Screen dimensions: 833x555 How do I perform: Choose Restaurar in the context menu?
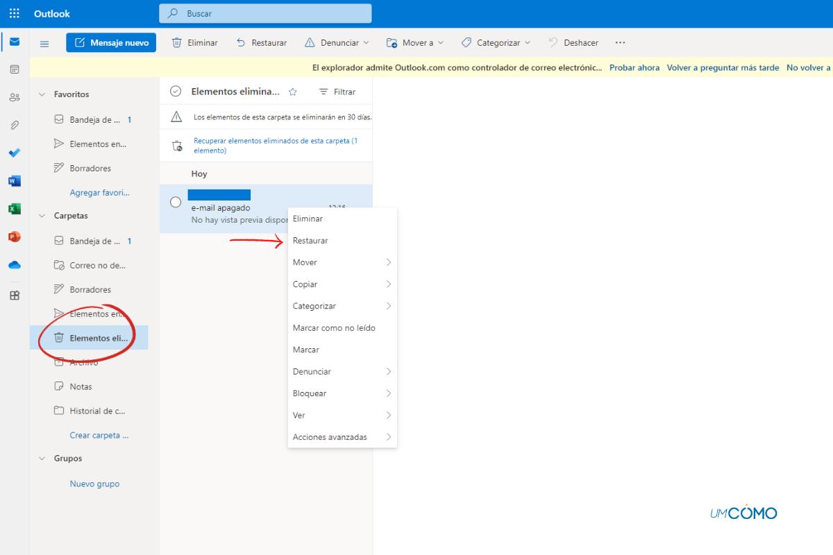click(x=310, y=241)
